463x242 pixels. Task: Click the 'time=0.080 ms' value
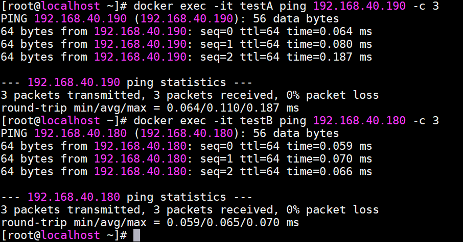tap(329, 44)
